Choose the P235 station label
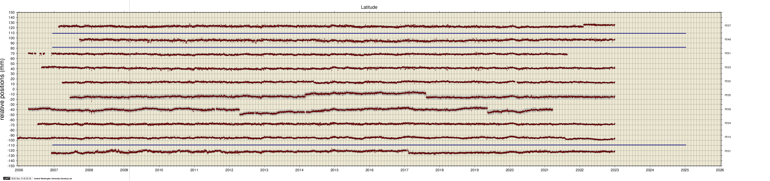The width and height of the screenshot is (770, 181). [728, 96]
